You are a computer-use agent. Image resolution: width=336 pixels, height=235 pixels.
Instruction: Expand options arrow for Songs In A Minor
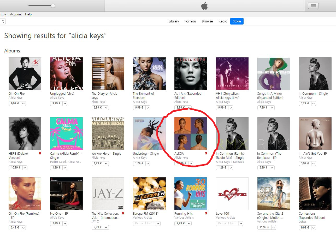272,108
